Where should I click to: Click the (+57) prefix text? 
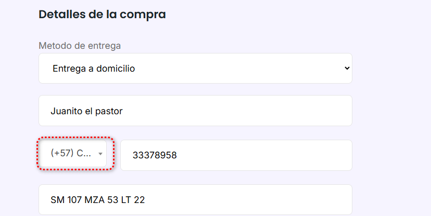coord(62,154)
